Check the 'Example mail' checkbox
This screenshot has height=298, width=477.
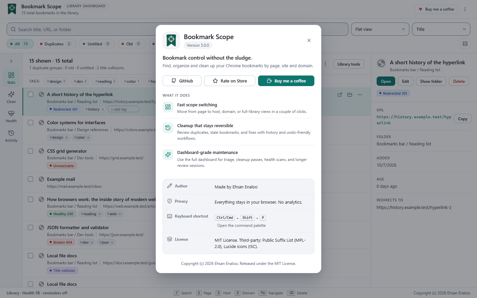tap(30, 179)
